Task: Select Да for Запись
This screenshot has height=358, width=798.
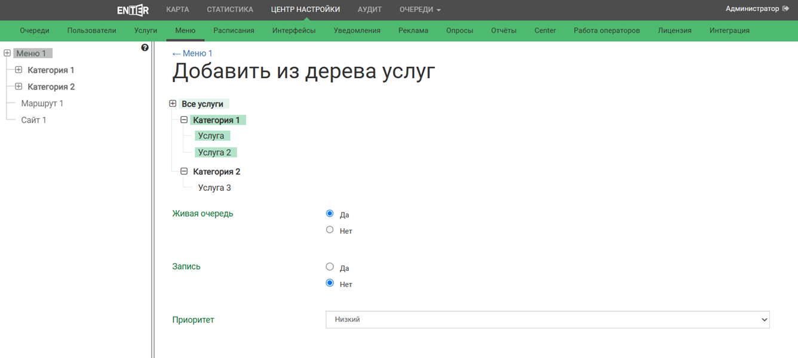Action: [330, 267]
